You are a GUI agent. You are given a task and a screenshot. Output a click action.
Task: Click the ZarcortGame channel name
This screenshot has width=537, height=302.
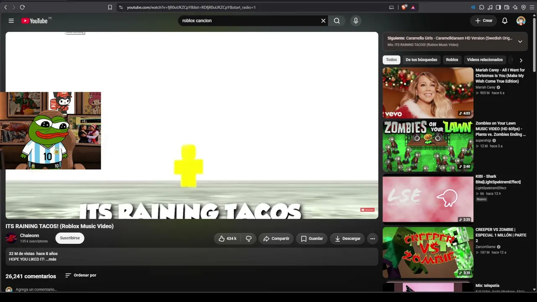pyautogui.click(x=485, y=247)
